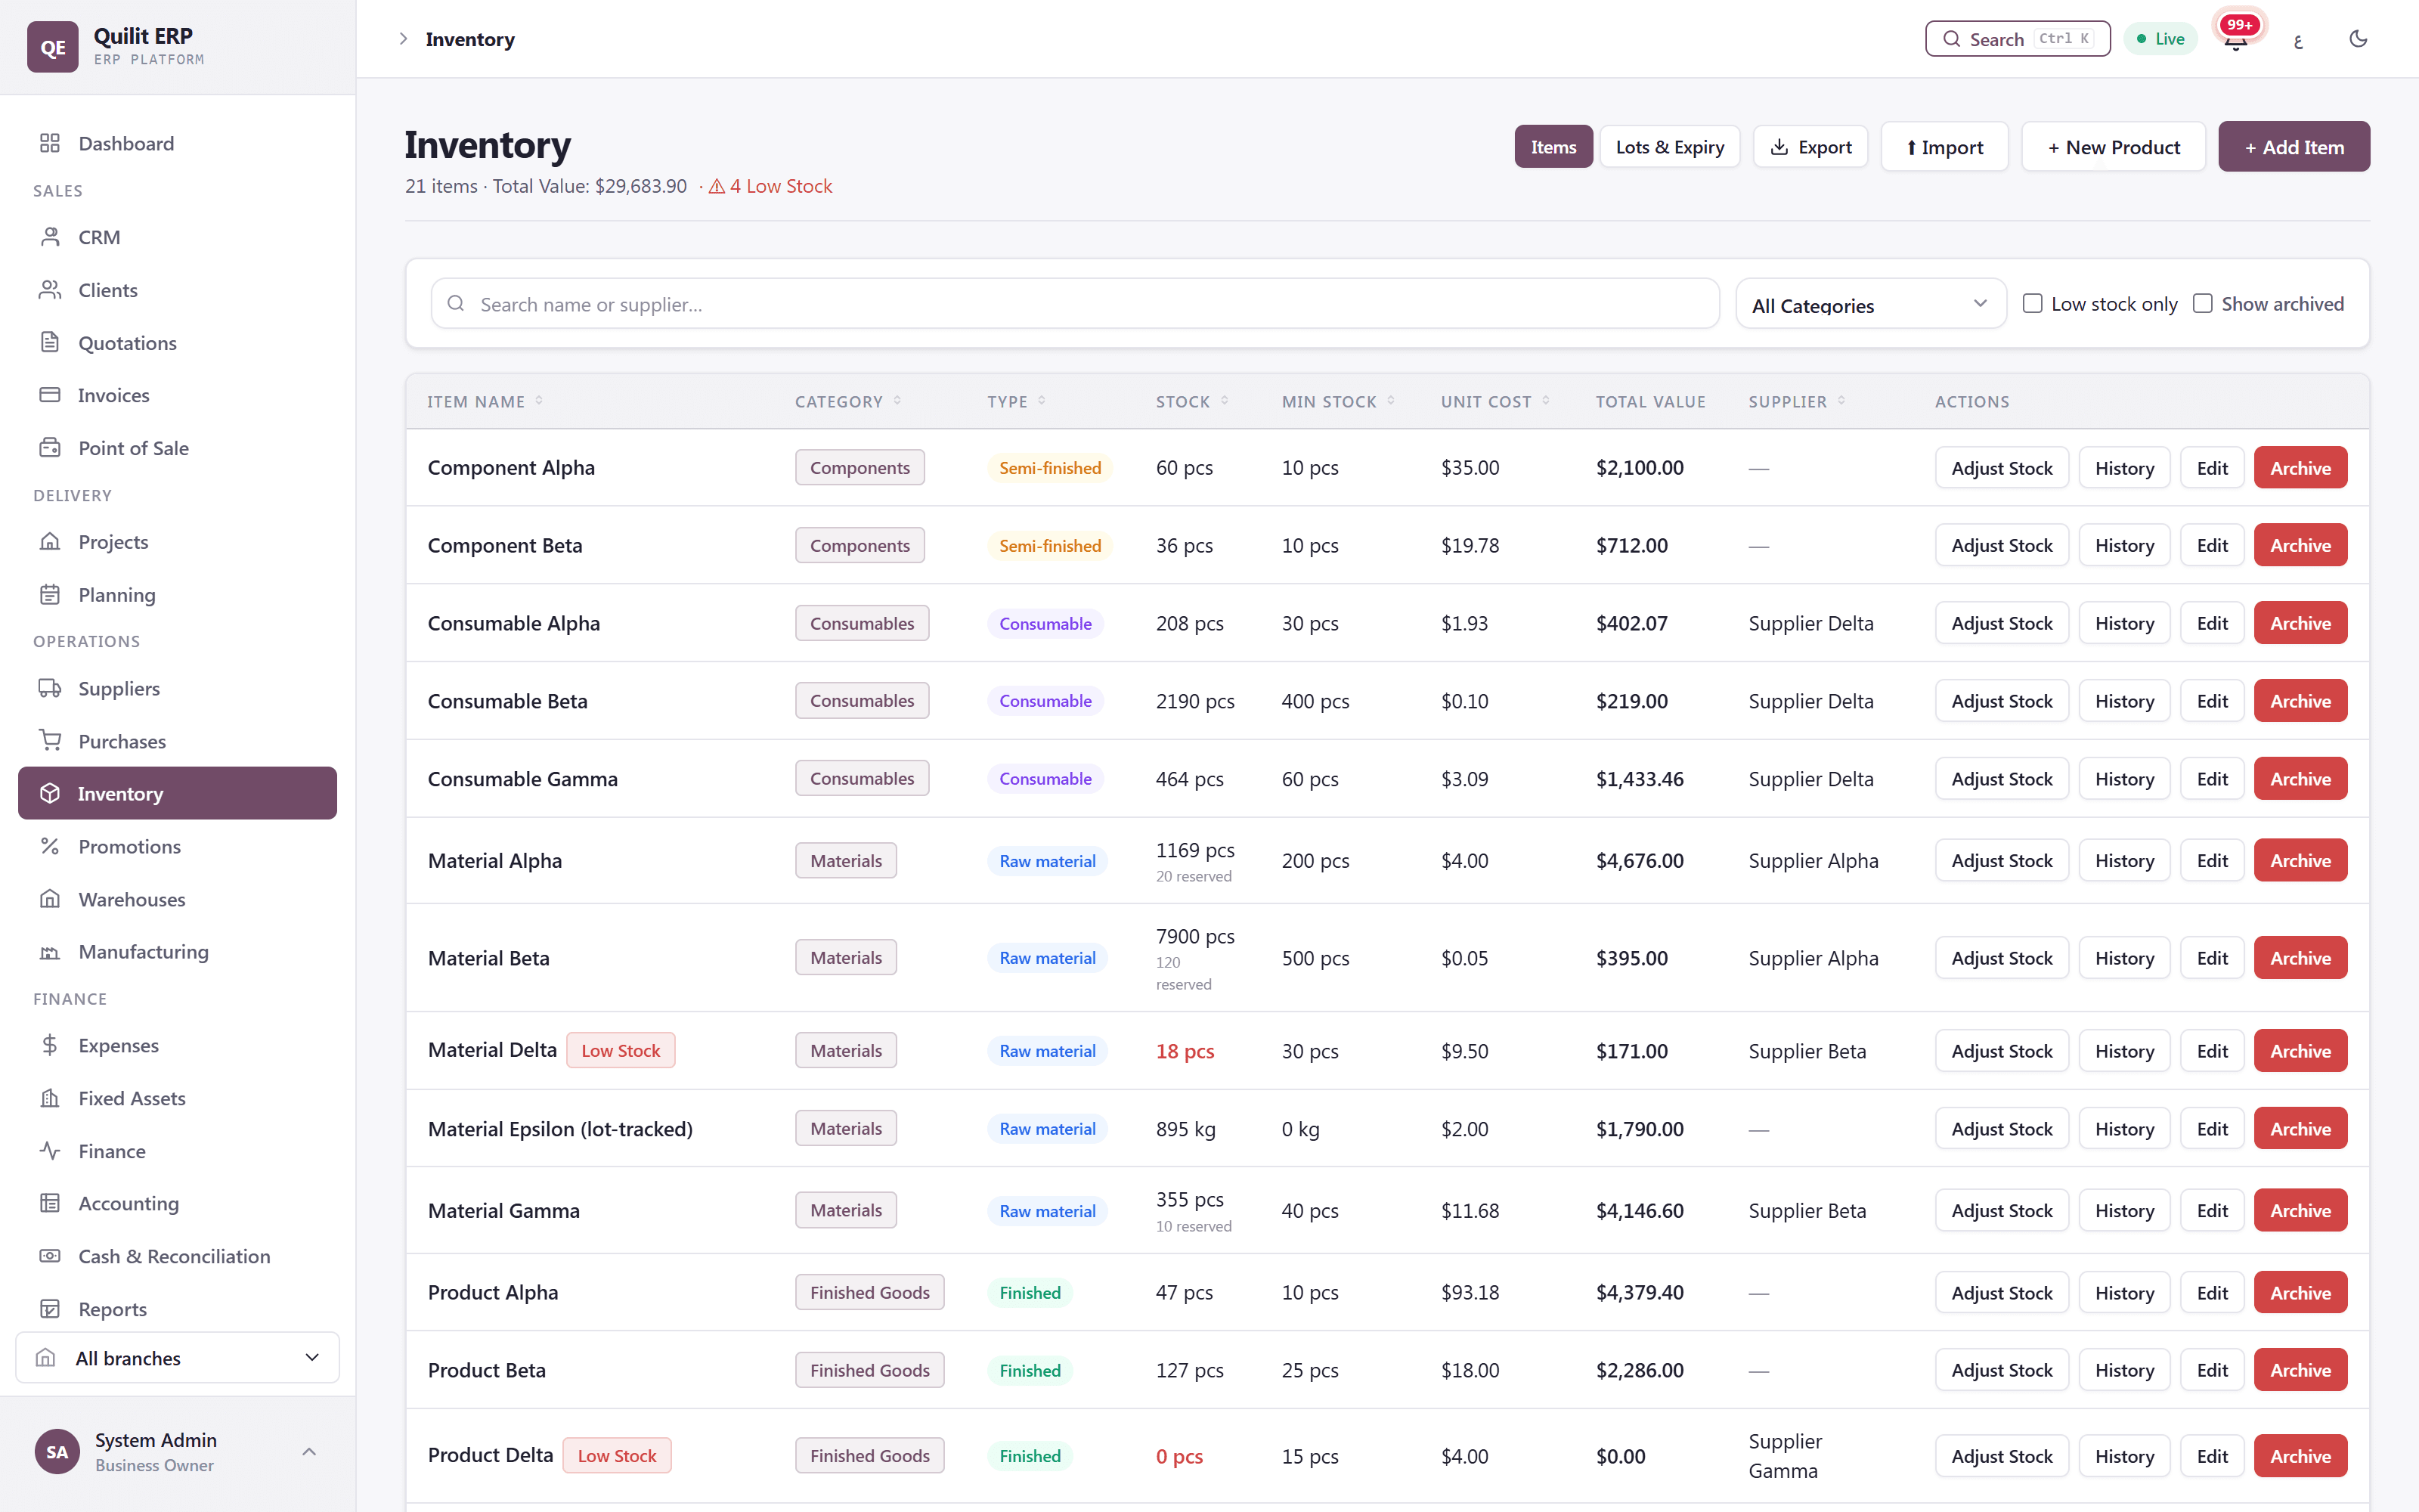Viewport: 2419px width, 1512px height.
Task: Click the Fixed Assets icon
Action: tap(50, 1098)
